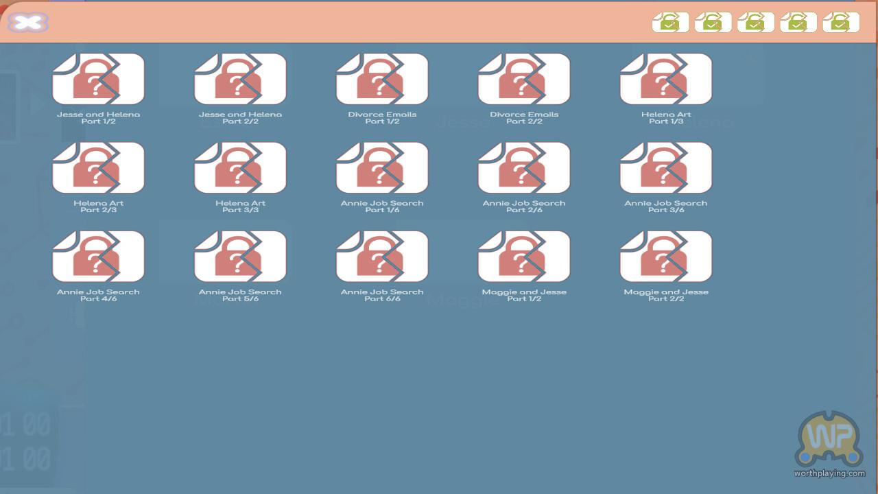Image resolution: width=878 pixels, height=494 pixels.
Task: Open Maggie and Jesse Part 2/2 file
Action: (666, 256)
